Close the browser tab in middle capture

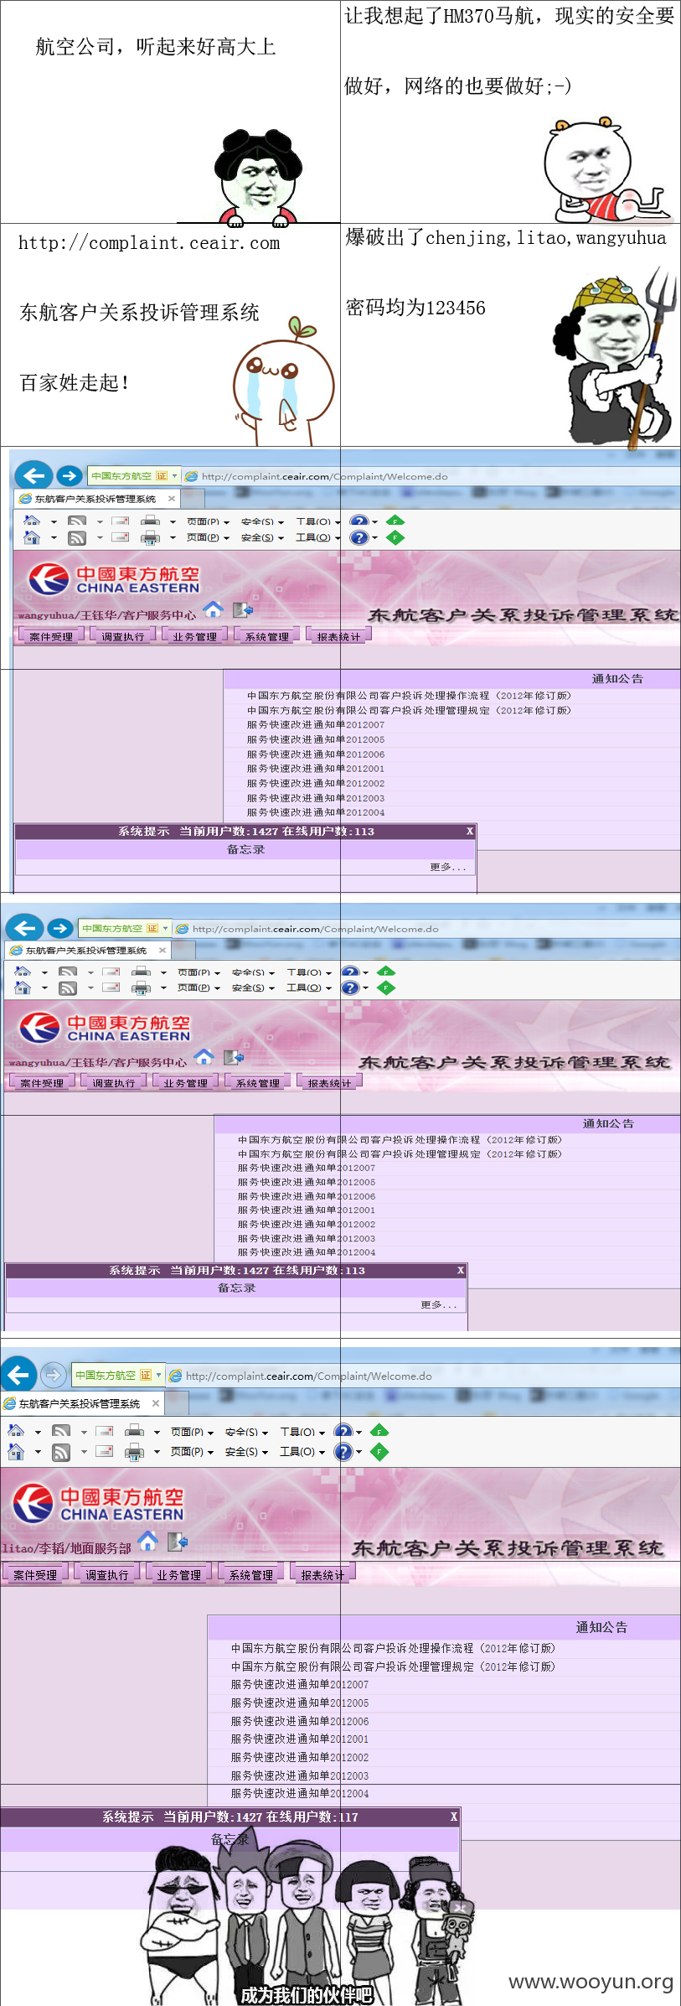[x=162, y=950]
